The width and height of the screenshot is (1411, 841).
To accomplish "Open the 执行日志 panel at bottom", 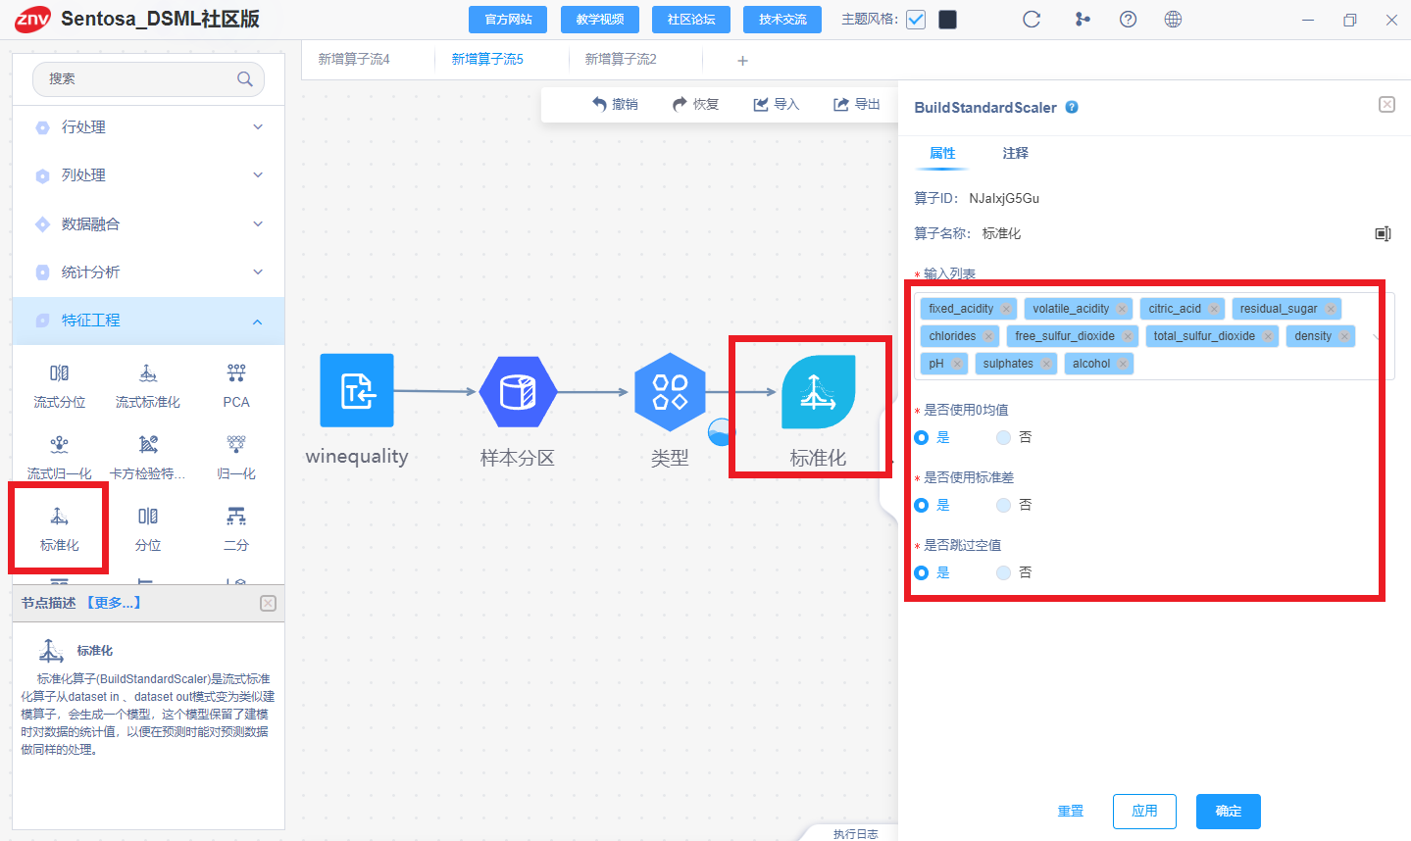I will (856, 834).
